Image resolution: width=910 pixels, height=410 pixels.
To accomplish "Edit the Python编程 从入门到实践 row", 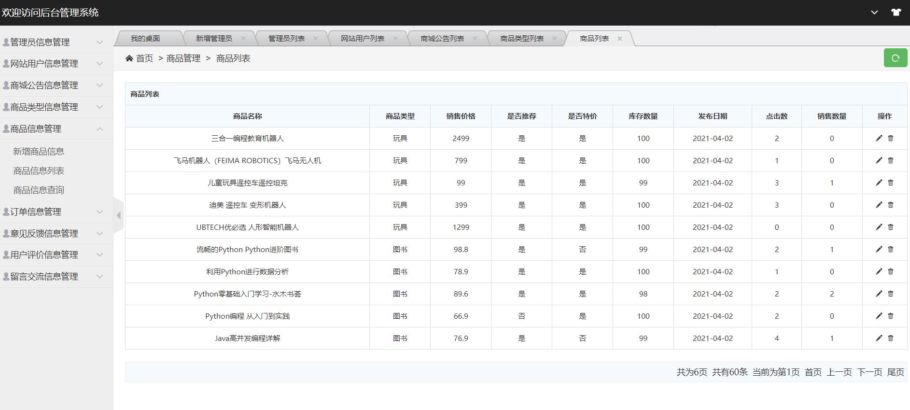I will pyautogui.click(x=879, y=316).
